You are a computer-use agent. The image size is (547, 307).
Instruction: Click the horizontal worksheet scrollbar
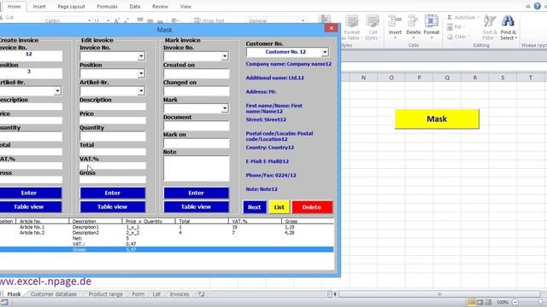point(439,294)
